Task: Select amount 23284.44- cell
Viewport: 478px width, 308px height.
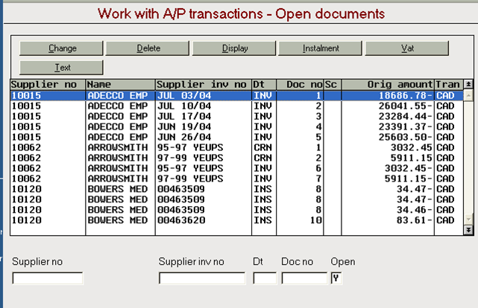Action: pos(406,117)
